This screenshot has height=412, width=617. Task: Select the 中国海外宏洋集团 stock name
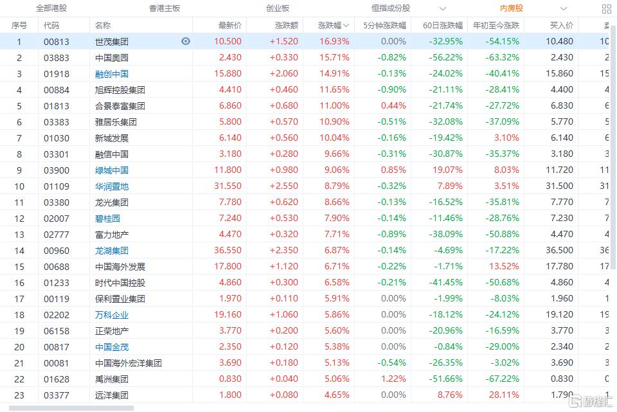tap(129, 363)
